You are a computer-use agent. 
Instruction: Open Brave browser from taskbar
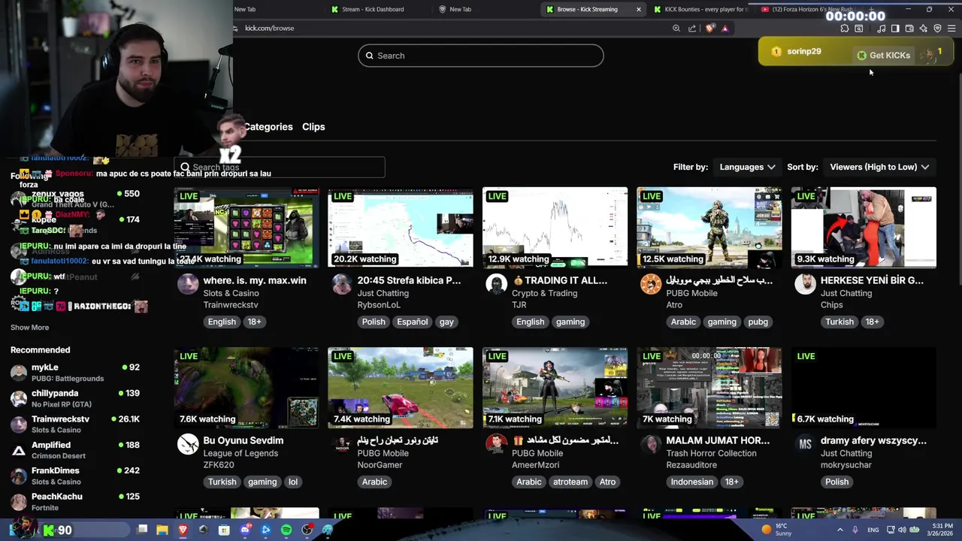click(183, 530)
